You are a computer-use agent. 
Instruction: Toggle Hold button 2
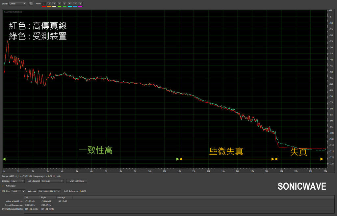[49, 3]
